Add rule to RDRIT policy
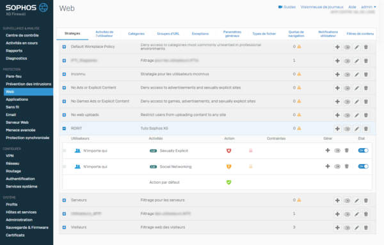Viewport: 384px width, 245px height. pos(337,129)
